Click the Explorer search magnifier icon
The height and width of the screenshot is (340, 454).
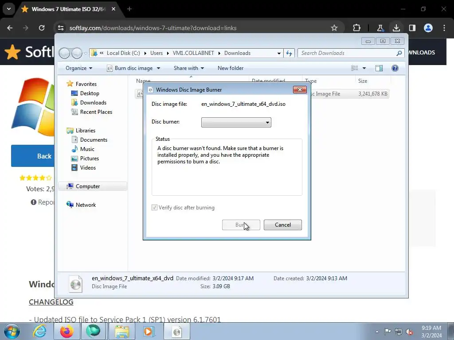399,53
